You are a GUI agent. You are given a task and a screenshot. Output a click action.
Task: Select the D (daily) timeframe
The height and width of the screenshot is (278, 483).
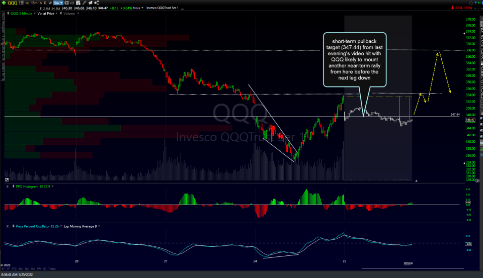point(45,3)
